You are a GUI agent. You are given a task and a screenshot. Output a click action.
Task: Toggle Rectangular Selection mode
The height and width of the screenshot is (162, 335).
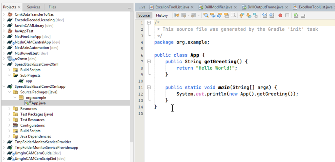[x=233, y=15]
